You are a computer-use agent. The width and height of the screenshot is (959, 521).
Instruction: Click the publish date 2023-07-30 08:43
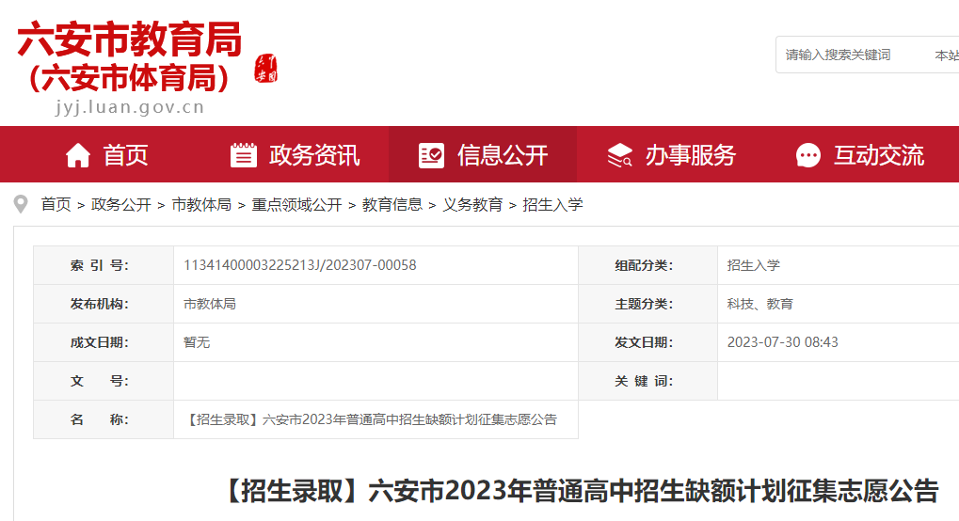pyautogui.click(x=782, y=341)
